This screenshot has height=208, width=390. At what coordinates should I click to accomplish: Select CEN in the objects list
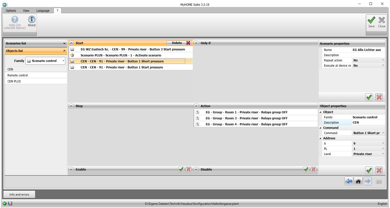coord(36,69)
